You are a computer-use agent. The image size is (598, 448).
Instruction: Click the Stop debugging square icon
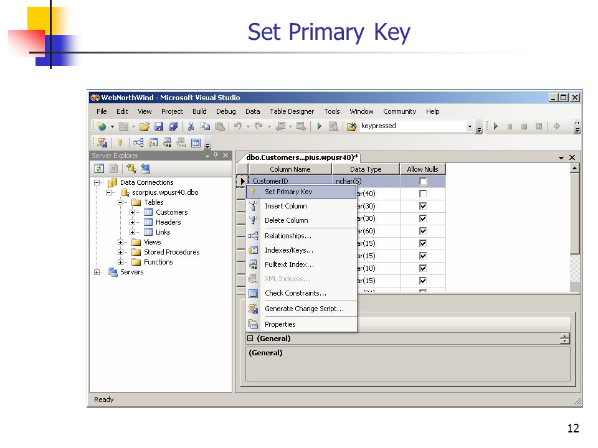coord(524,126)
